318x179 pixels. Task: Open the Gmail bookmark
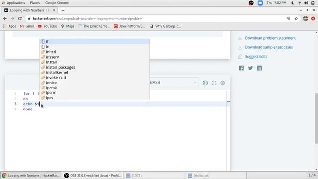pyautogui.click(x=27, y=26)
